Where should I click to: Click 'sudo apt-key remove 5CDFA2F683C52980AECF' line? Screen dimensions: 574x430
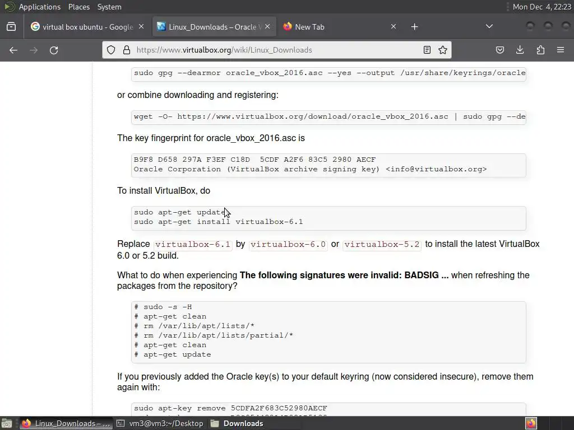(x=230, y=408)
